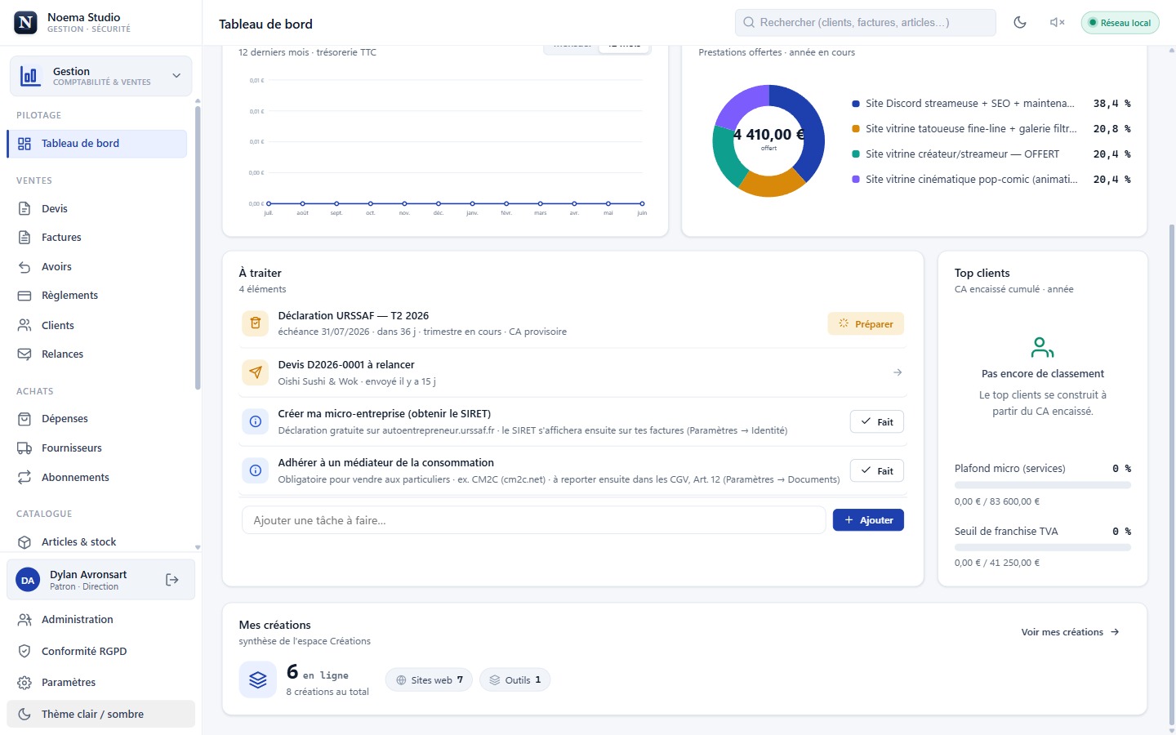Open Abonnements recurring subscriptions

(96, 478)
